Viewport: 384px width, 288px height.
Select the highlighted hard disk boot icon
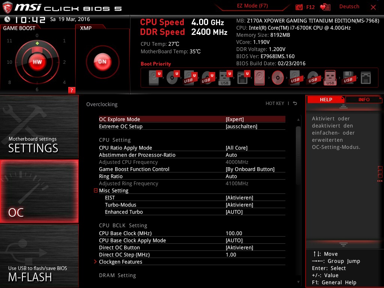click(259, 78)
